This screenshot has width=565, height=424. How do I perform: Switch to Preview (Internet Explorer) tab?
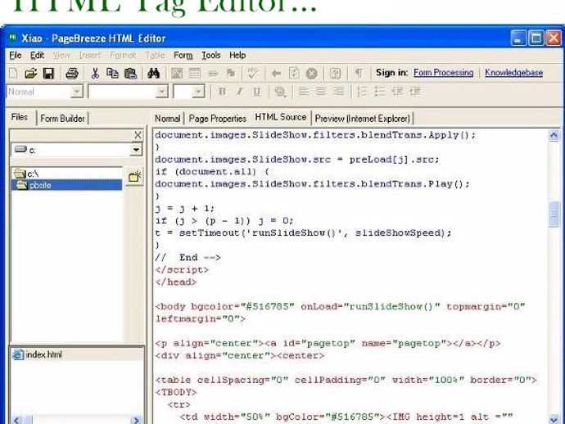pos(362,118)
